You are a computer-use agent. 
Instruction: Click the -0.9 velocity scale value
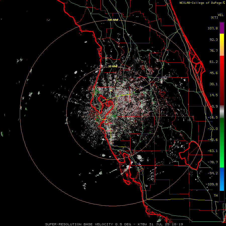(214, 106)
